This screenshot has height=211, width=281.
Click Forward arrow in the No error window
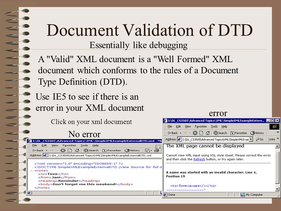[x=52, y=150]
